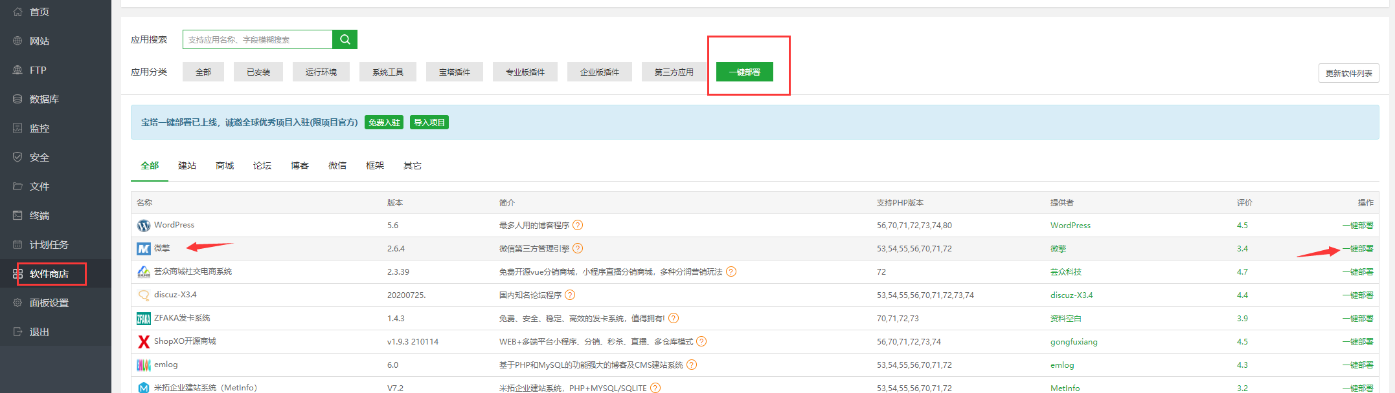Click 一键部署 link for 微擎 row
The height and width of the screenshot is (393, 1395).
point(1357,248)
